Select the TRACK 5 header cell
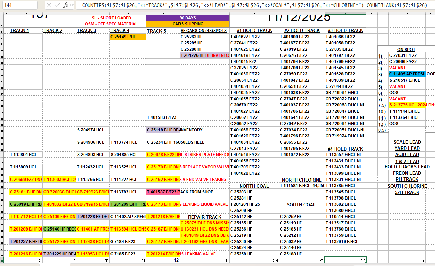The height and width of the screenshot is (266, 435). coord(163,31)
